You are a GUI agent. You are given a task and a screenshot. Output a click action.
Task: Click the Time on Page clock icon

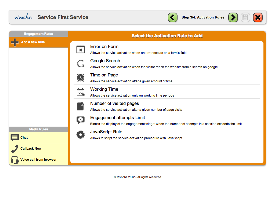(81, 78)
